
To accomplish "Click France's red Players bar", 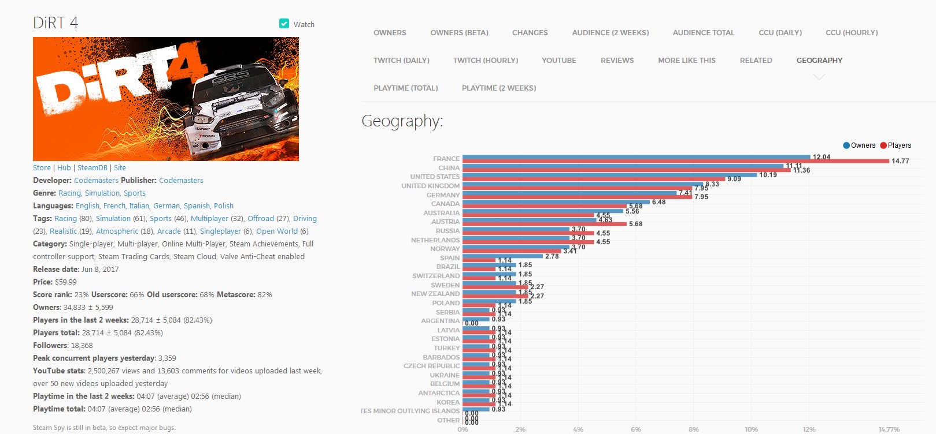I will pyautogui.click(x=675, y=161).
